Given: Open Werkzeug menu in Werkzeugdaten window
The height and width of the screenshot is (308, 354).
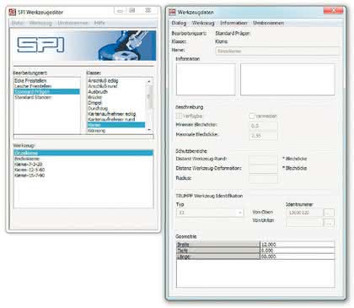Looking at the screenshot, I should click(203, 23).
